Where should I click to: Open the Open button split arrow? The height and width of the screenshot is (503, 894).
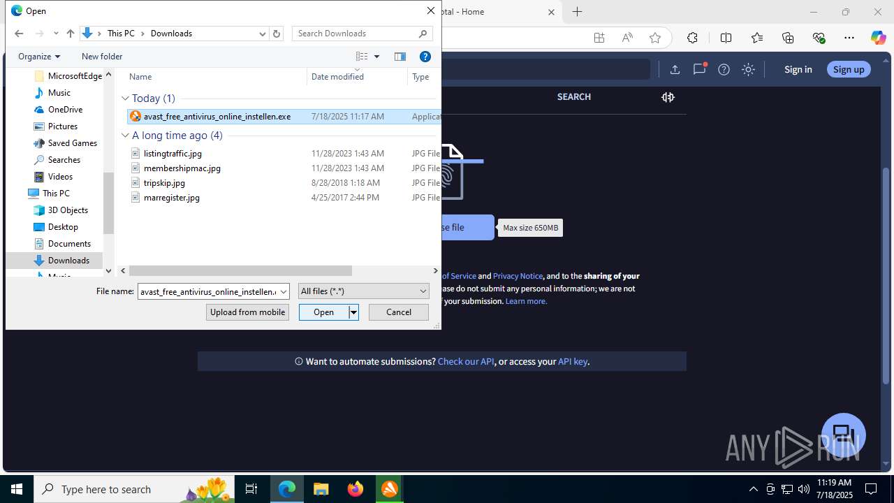pos(353,312)
